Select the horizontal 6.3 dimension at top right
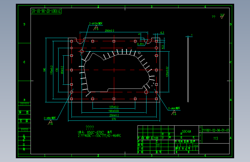Screen dimensions: 250x162 pos(162,33)
